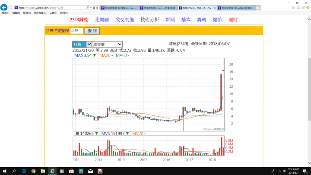Image resolution: width=311 pixels, height=175 pixels.
Task: Click the 查詢 search button
Action: pos(92,31)
